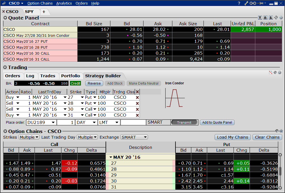Click the window icon left of CSCO title

click(4, 3)
